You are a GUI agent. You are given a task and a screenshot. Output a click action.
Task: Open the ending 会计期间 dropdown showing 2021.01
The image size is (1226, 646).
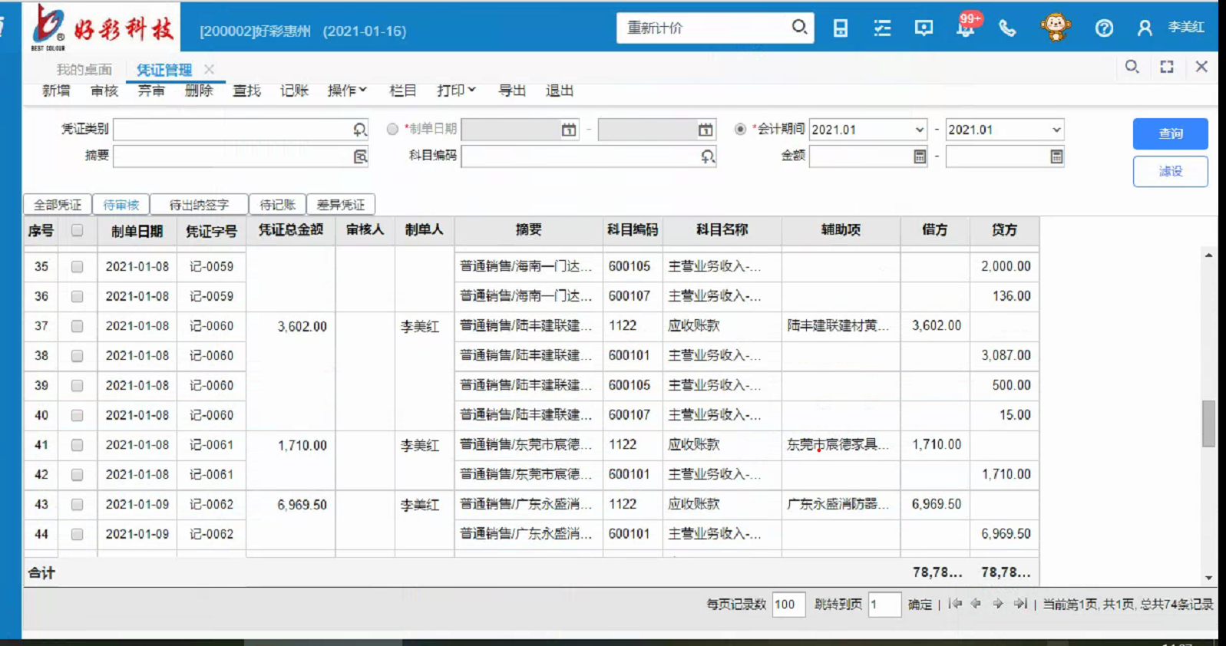pyautogui.click(x=1005, y=130)
